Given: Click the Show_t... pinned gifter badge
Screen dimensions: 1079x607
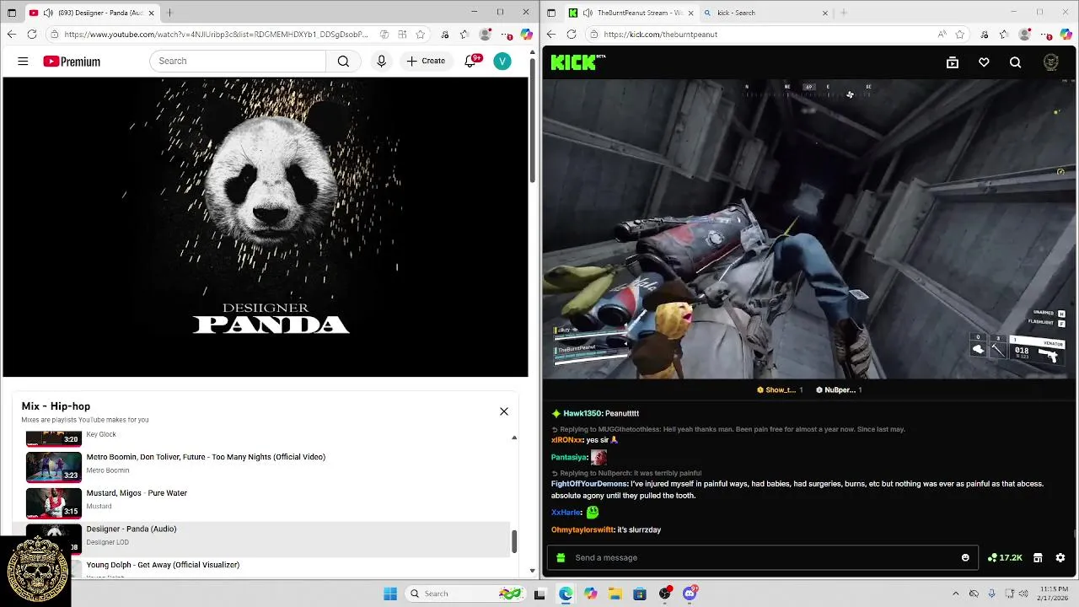Looking at the screenshot, I should [780, 389].
